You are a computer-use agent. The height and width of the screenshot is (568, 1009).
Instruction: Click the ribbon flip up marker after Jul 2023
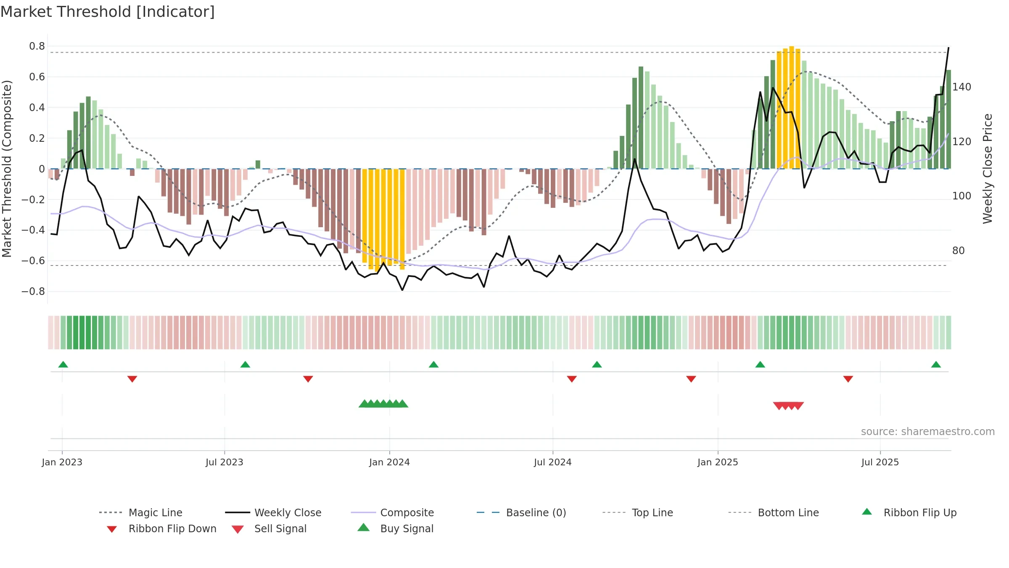(x=246, y=364)
